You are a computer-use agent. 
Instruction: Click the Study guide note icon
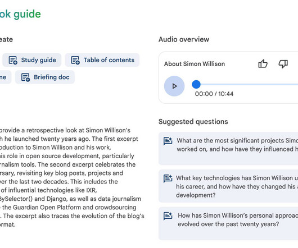point(13,60)
